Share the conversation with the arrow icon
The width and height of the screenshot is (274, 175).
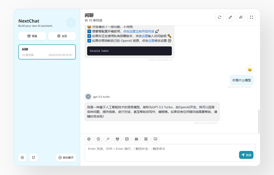point(241,17)
